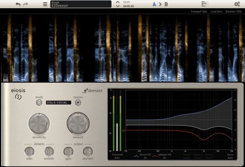Copy A to B using arrow

160,4
